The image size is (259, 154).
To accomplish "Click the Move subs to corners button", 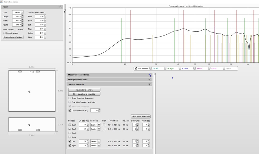I will tap(84, 90).
